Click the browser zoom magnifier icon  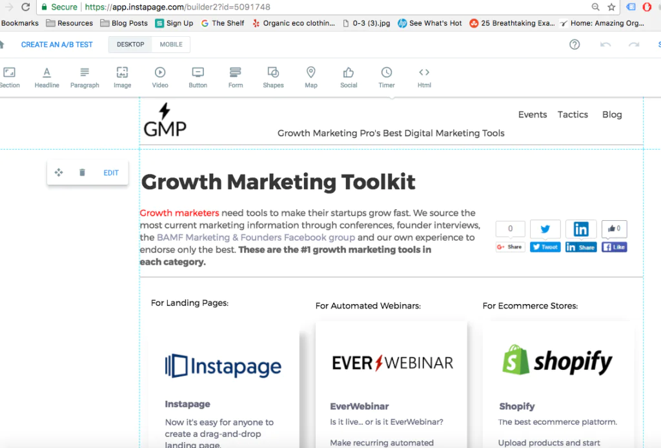point(595,6)
